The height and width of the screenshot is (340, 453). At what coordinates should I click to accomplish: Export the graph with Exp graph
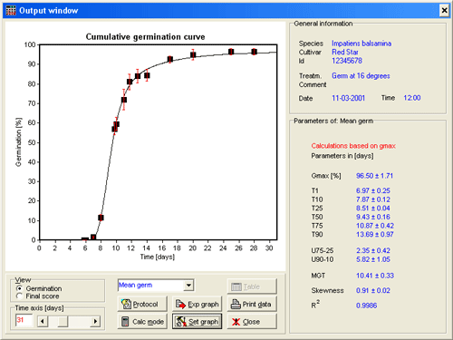pyautogui.click(x=198, y=304)
